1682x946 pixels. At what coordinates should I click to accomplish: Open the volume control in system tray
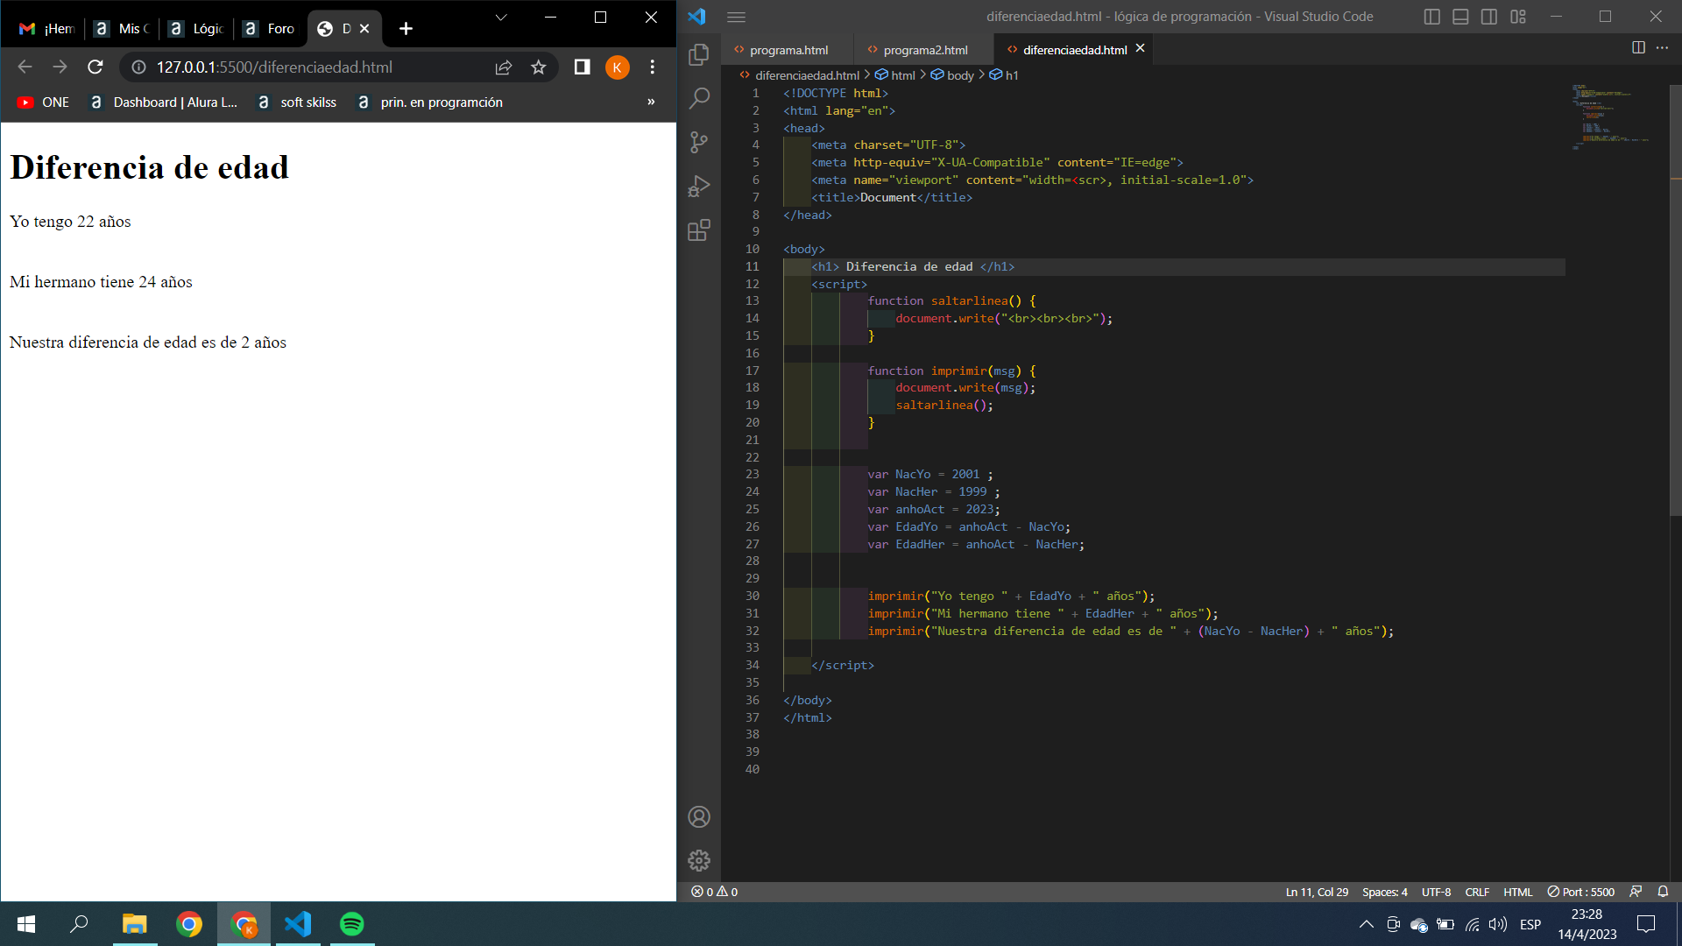click(x=1498, y=924)
